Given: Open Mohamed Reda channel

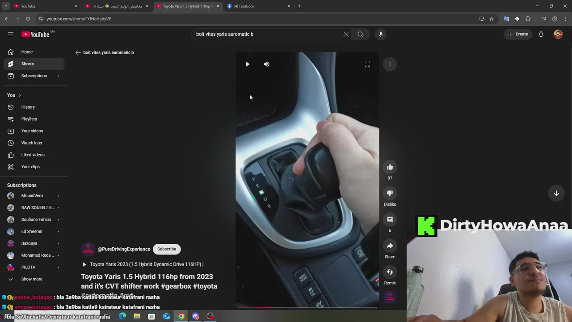Looking at the screenshot, I should click(x=34, y=255).
